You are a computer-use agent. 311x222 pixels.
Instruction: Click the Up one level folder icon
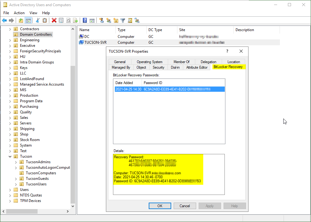(x=21, y=20)
